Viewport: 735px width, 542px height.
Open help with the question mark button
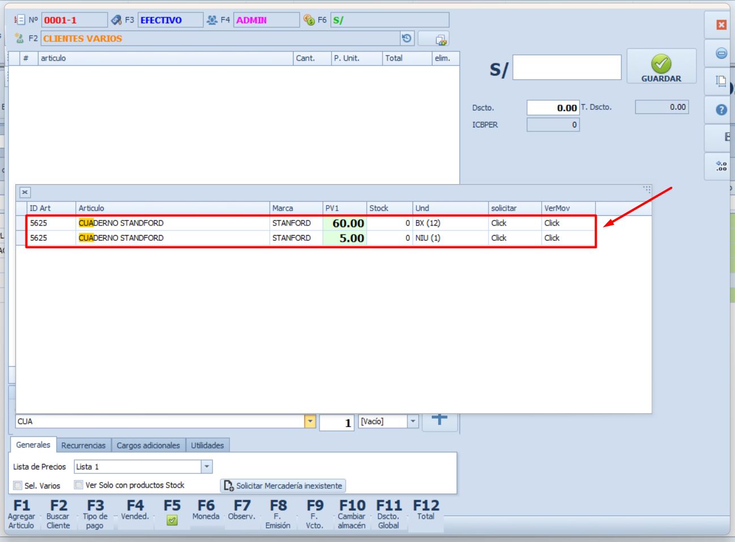(721, 110)
